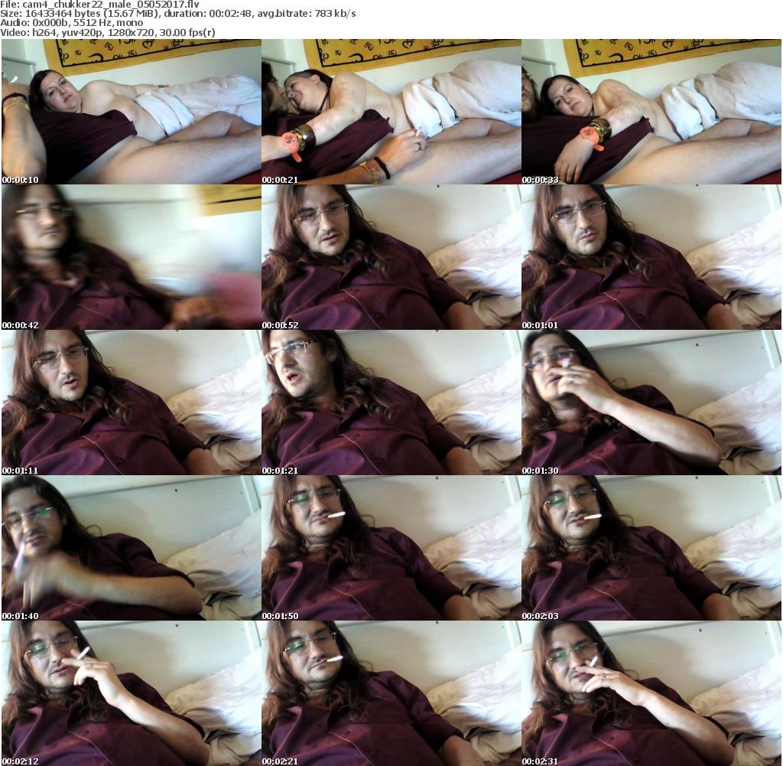Open the frame marked 00:01:30
Viewport: 783px width, 766px height.
pos(651,403)
